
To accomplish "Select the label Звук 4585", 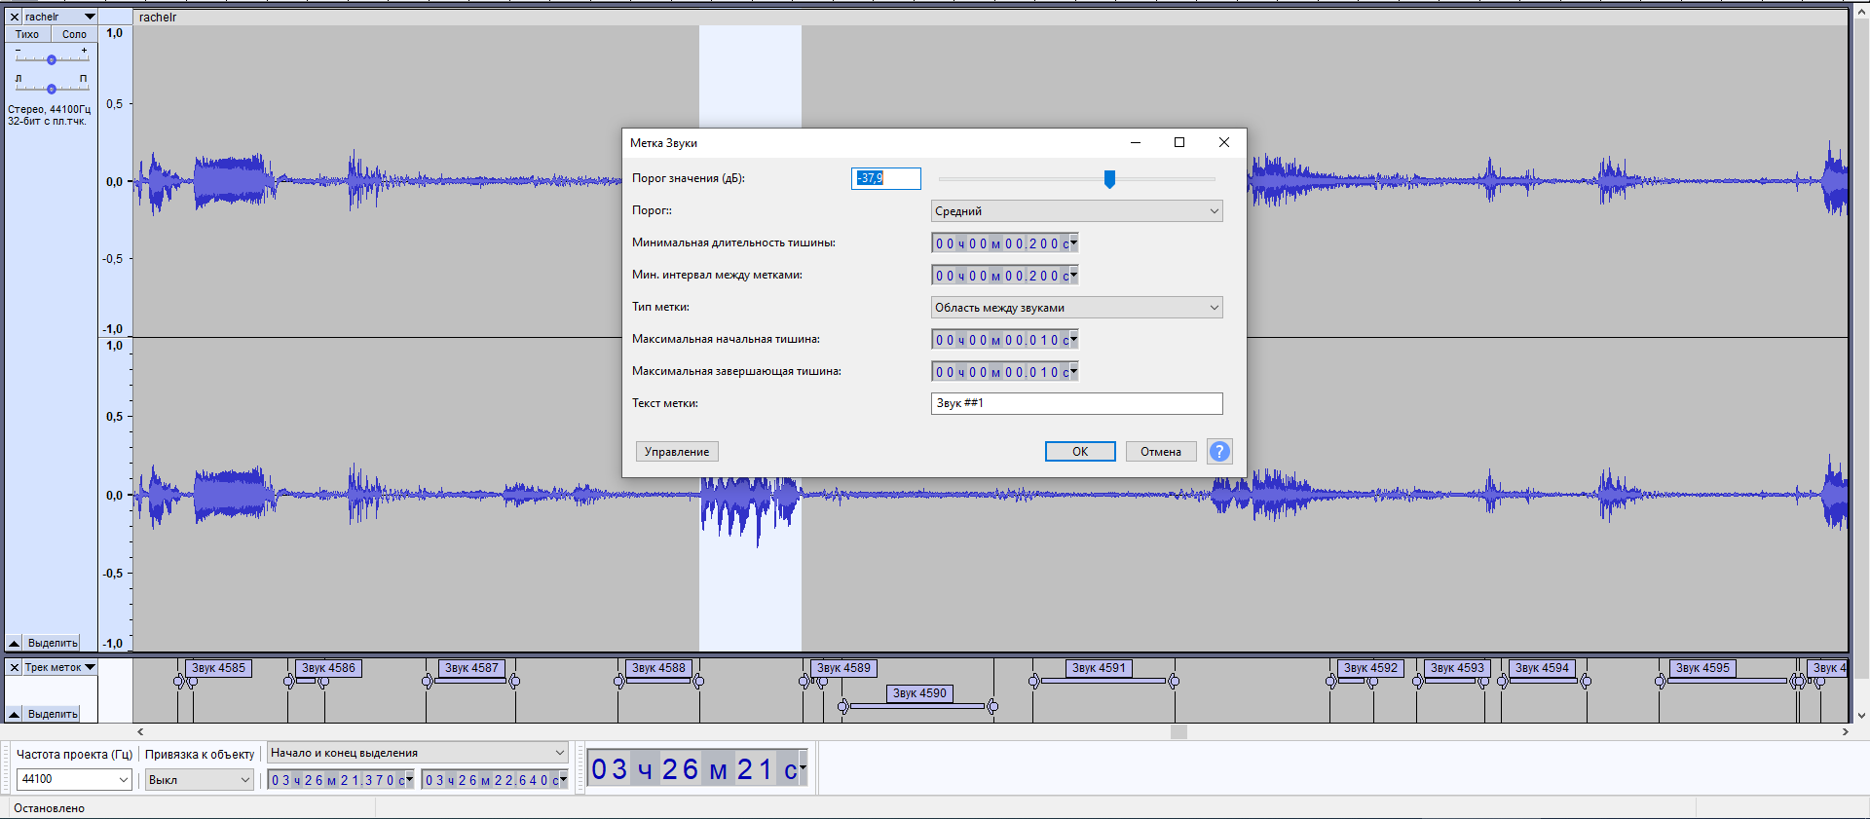I will tap(218, 668).
